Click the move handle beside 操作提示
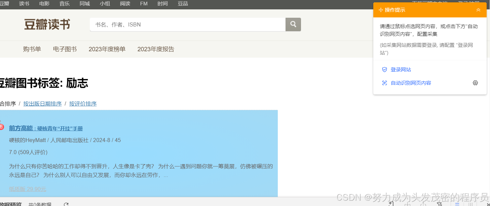This screenshot has width=490, height=206. [381, 10]
